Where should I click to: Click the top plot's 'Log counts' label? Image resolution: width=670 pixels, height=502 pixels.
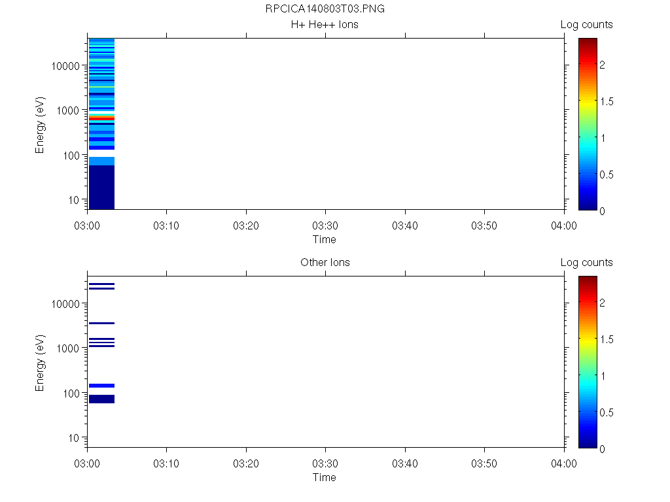click(587, 25)
